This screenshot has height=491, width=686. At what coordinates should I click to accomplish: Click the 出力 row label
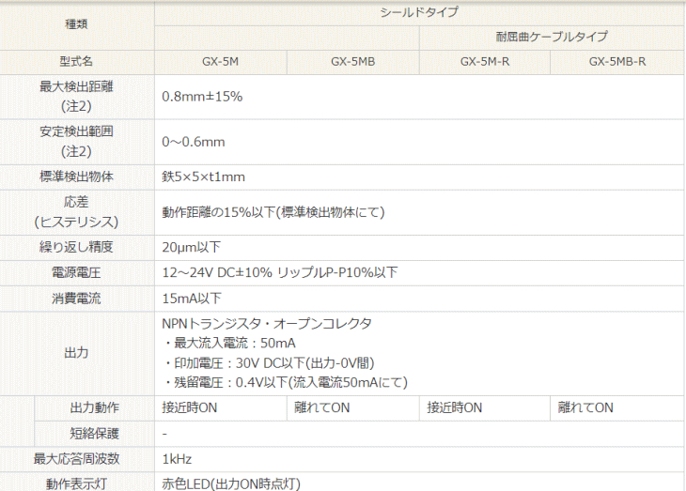click(76, 353)
